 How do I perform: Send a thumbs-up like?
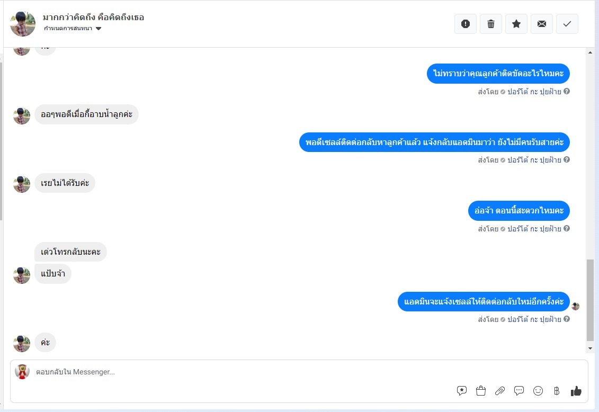point(576,391)
